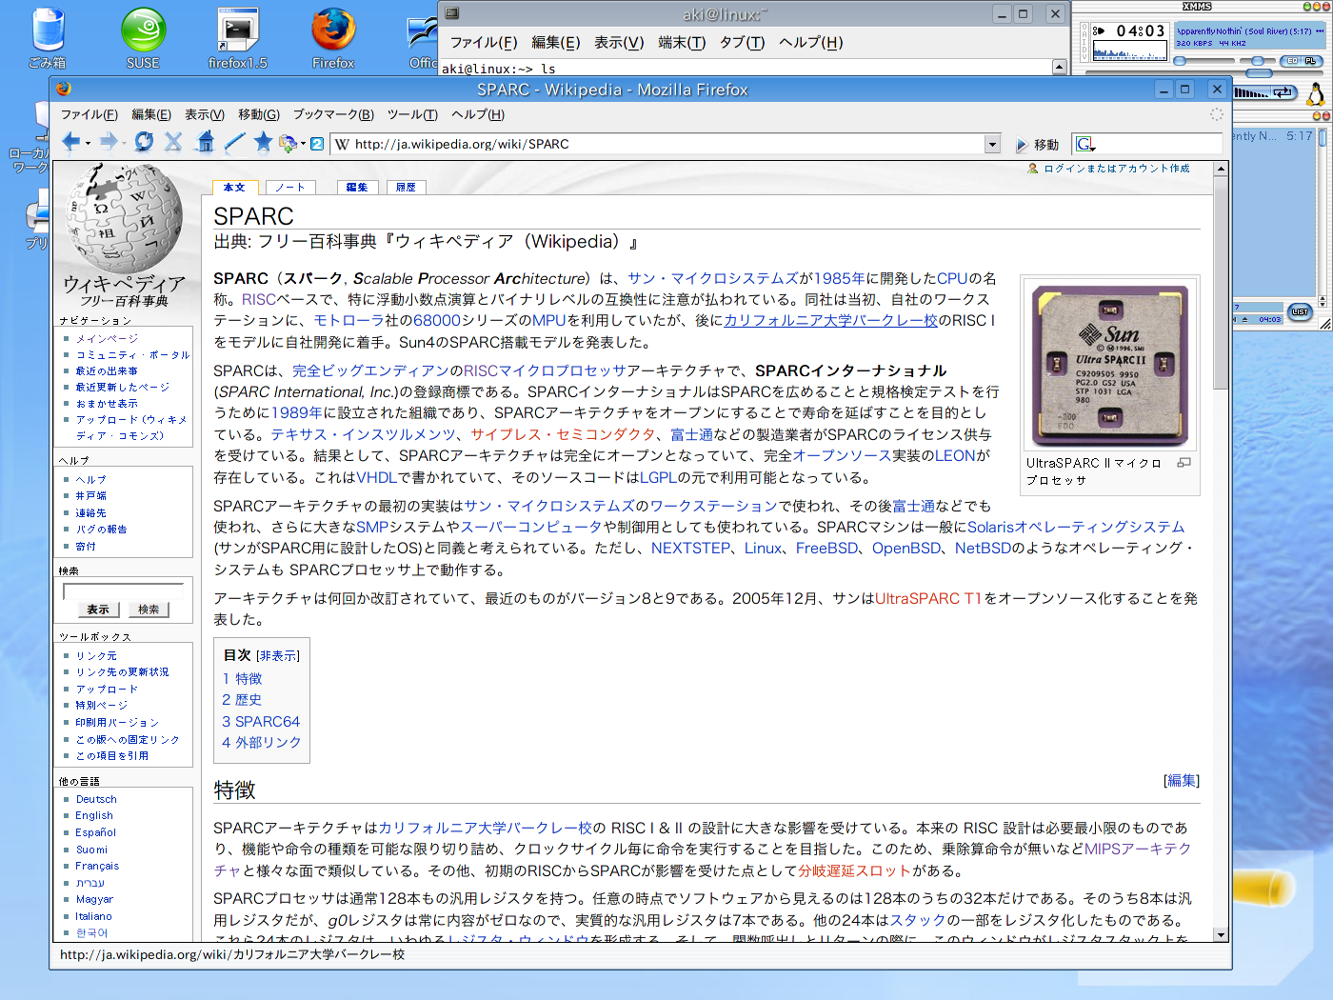1333x1000 pixels.
Task: Click the page scrollbar down arrow
Action: [1221, 934]
